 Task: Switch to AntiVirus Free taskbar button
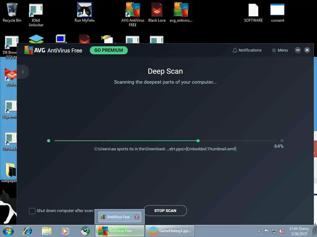click(120, 231)
